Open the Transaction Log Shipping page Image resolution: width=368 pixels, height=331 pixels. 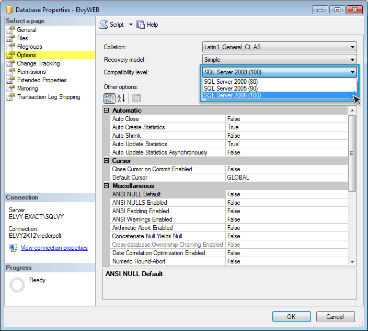click(49, 97)
